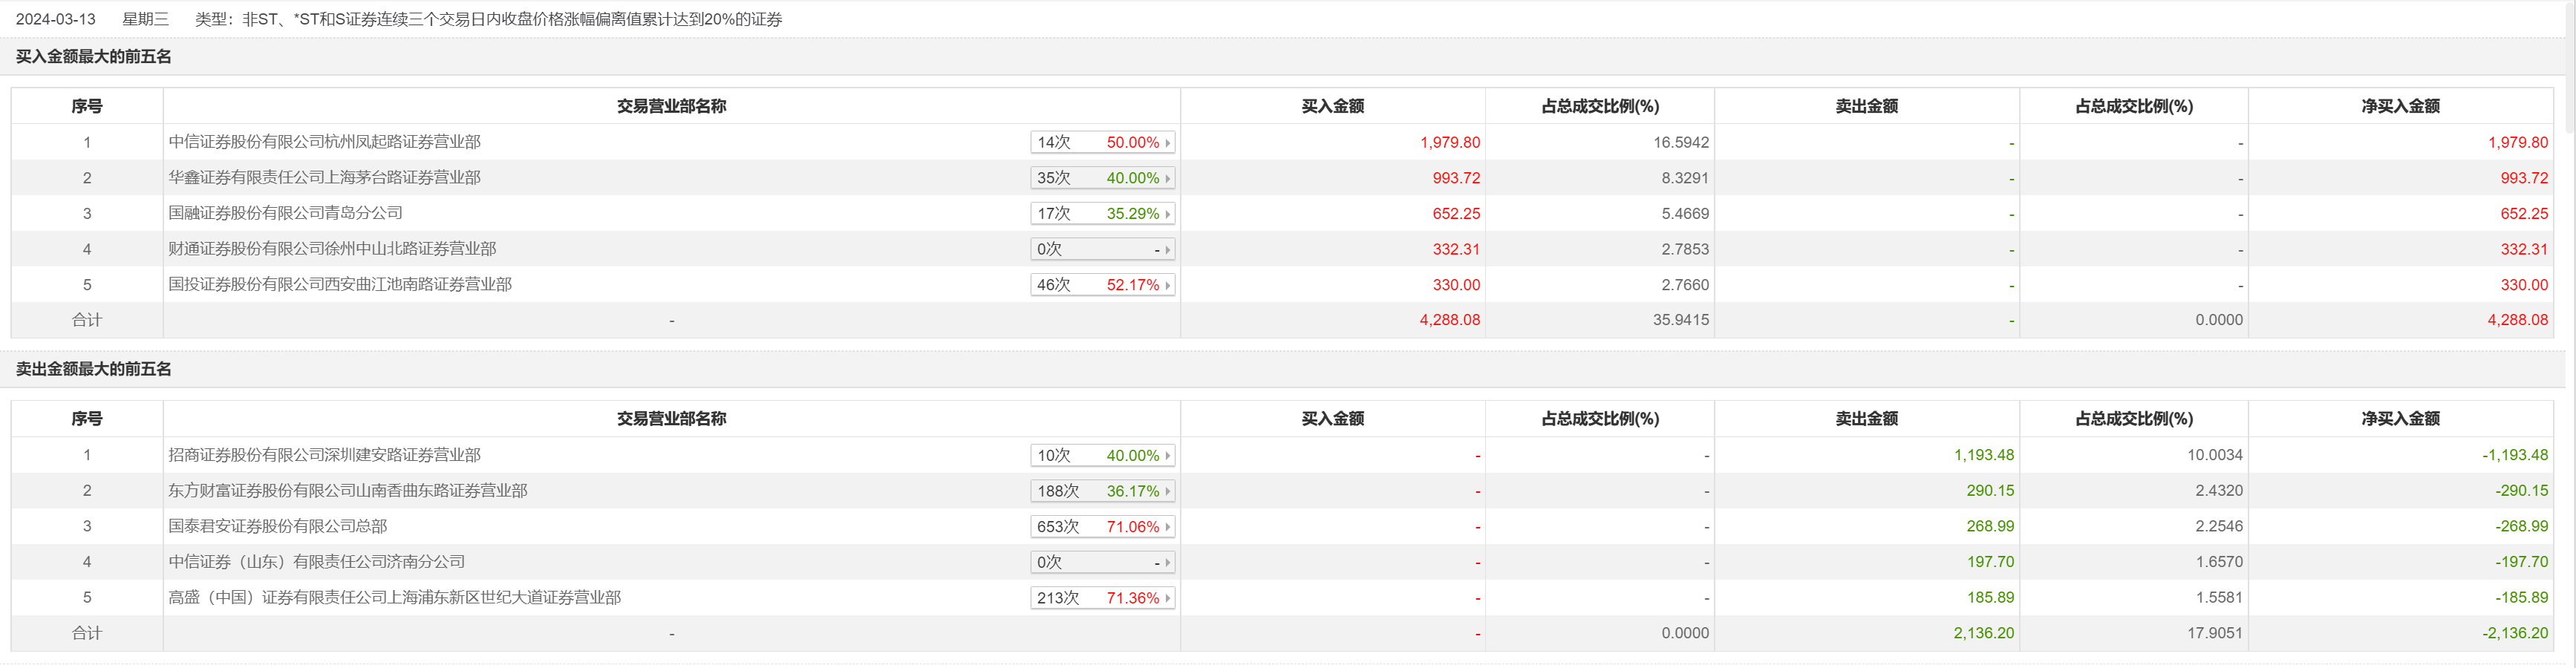The height and width of the screenshot is (668, 2576).
Task: Click 国融证券股份有限公司青岛分公司
Action: [285, 213]
